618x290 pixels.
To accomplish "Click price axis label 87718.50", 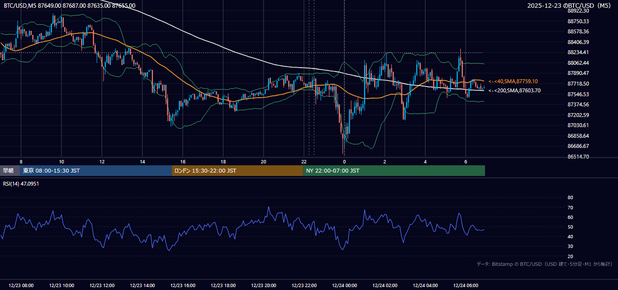I will click(x=578, y=84).
